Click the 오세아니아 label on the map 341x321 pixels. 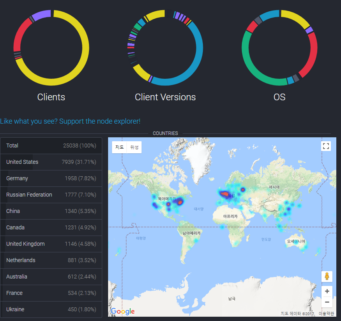296,241
